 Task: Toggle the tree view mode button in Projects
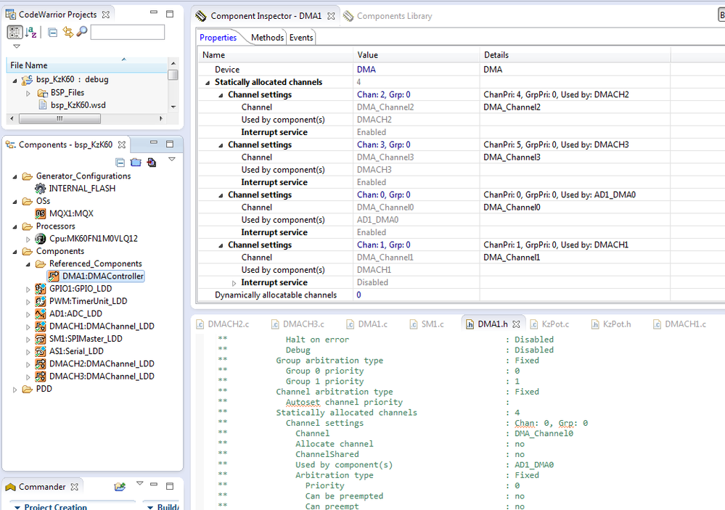[x=15, y=32]
